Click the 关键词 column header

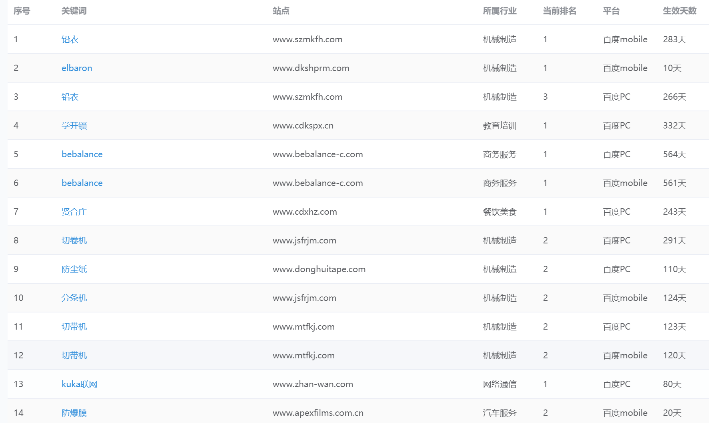coord(74,11)
